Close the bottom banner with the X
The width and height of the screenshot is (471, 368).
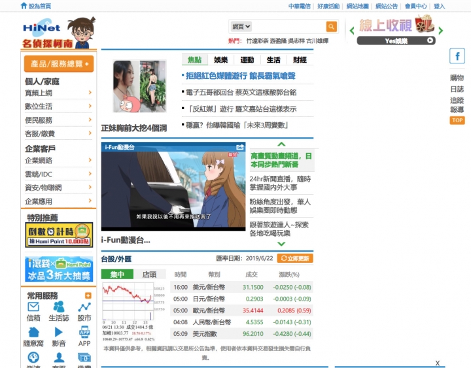438,363
